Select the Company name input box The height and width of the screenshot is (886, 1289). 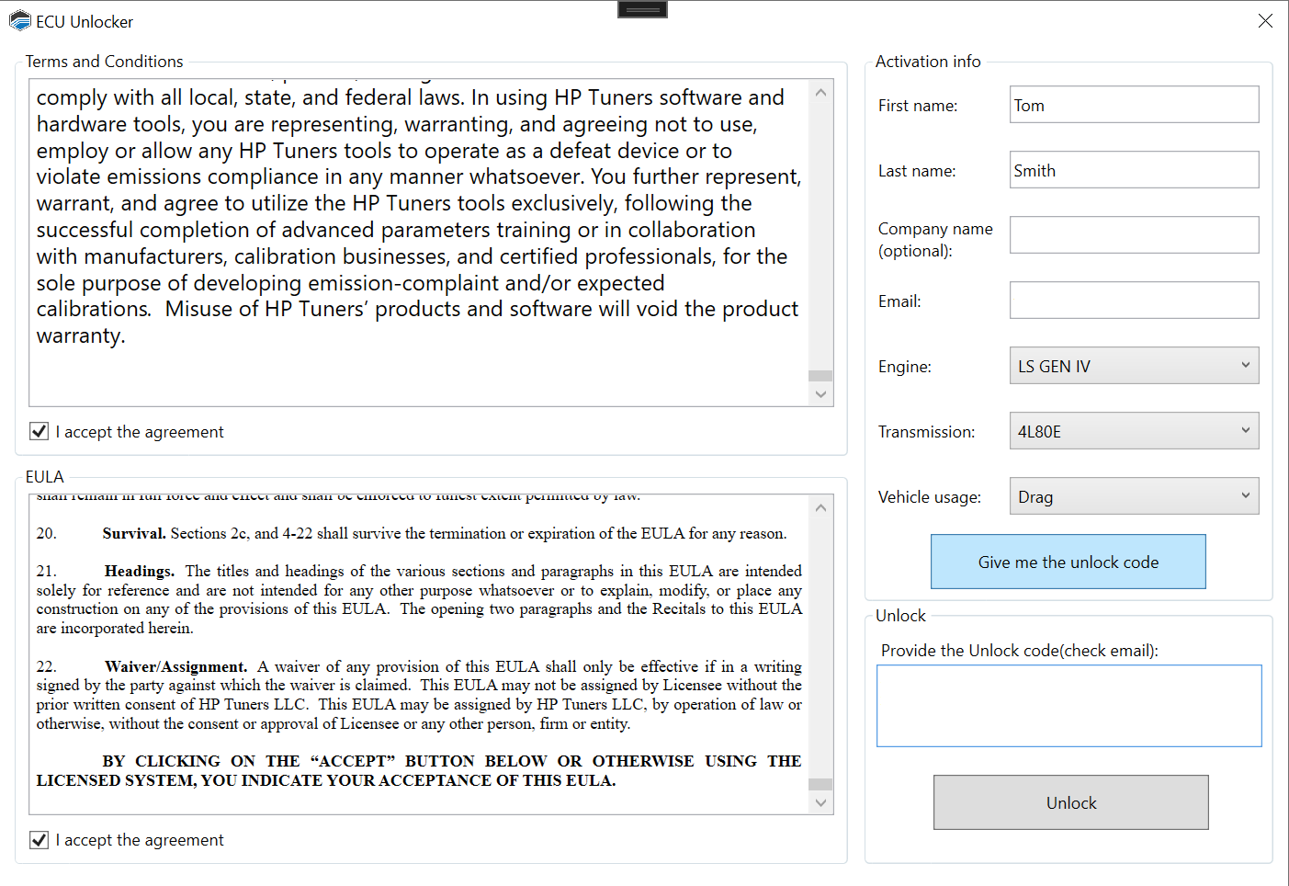(x=1134, y=235)
